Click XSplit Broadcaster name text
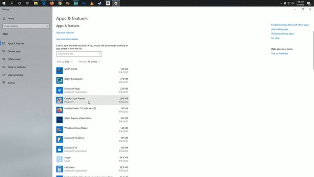 pos(74,79)
